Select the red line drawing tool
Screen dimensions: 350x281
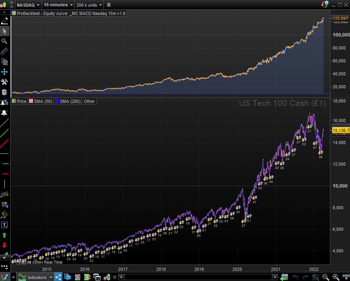coord(4,143)
